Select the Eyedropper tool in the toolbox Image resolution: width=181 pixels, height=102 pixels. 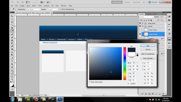pos(12,31)
